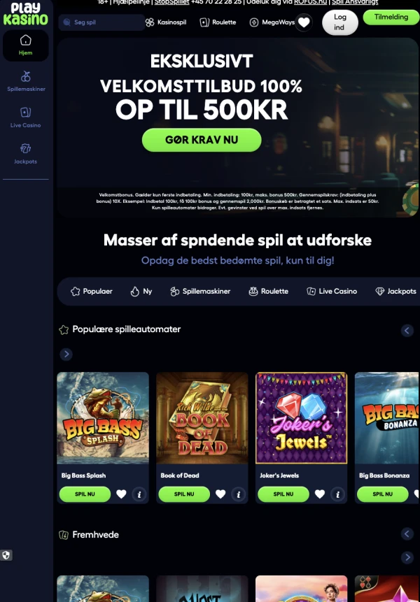The width and height of the screenshot is (420, 602).
Task: Go to previous Populære spilleautomater games
Action: (407, 331)
